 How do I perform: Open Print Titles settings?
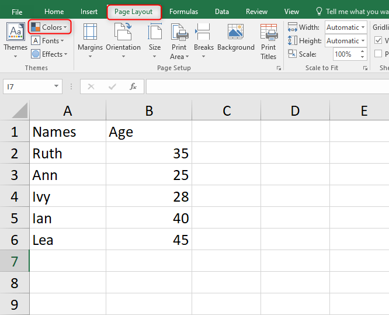269,41
